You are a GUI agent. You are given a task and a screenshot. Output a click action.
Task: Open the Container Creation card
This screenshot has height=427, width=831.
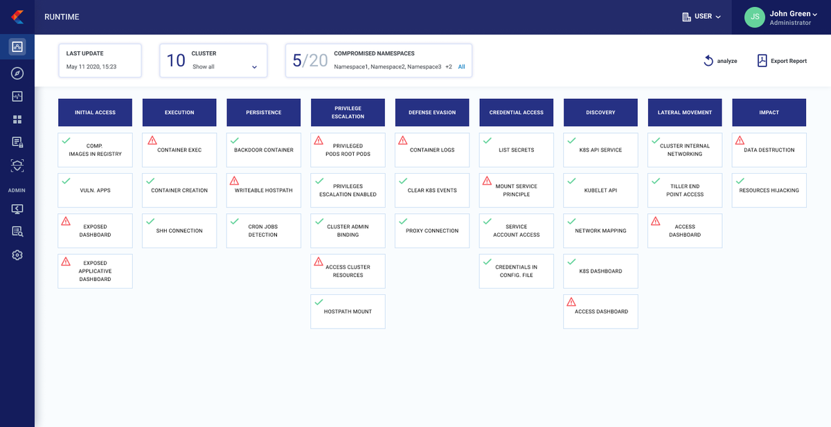[x=179, y=190]
